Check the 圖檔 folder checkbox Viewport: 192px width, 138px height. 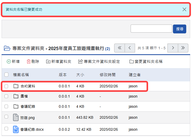[7, 96]
